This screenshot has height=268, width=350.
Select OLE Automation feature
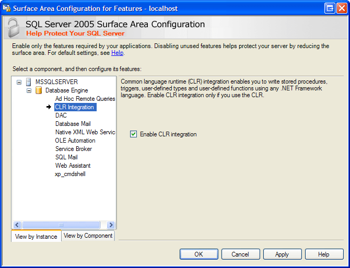pos(75,141)
